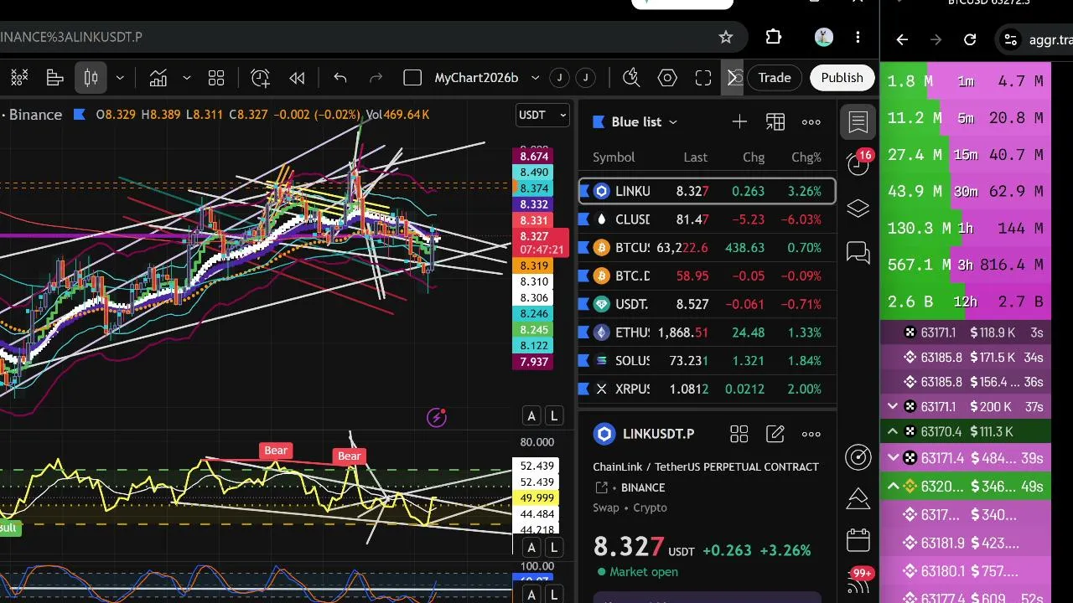Open the indicators icon with x and o marks
Screen dimensions: 1073x603
coord(18,78)
